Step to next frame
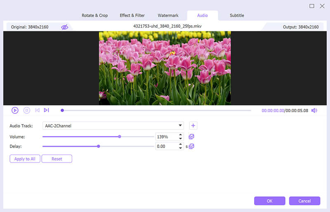The image size is (330, 212). coord(46,110)
